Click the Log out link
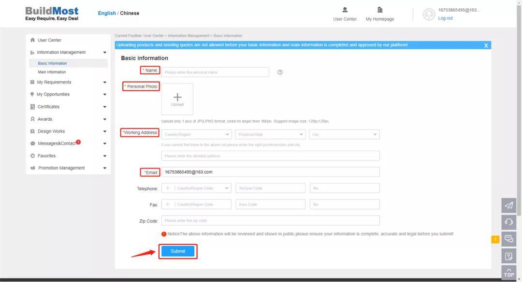The height and width of the screenshot is (282, 522). coord(445,18)
